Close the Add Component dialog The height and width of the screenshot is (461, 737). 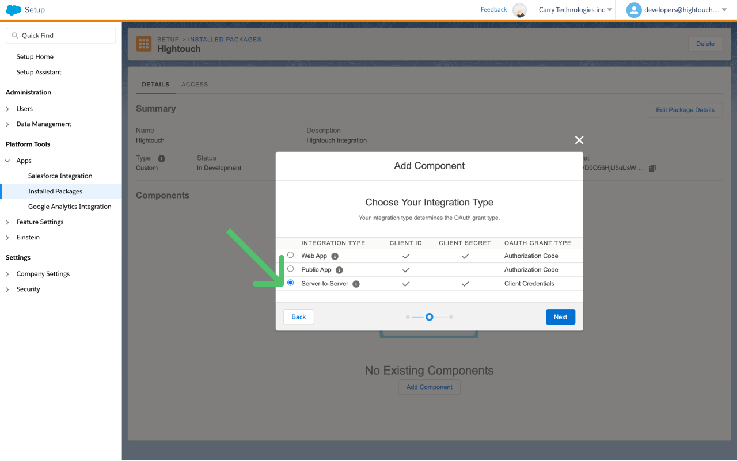click(x=579, y=140)
